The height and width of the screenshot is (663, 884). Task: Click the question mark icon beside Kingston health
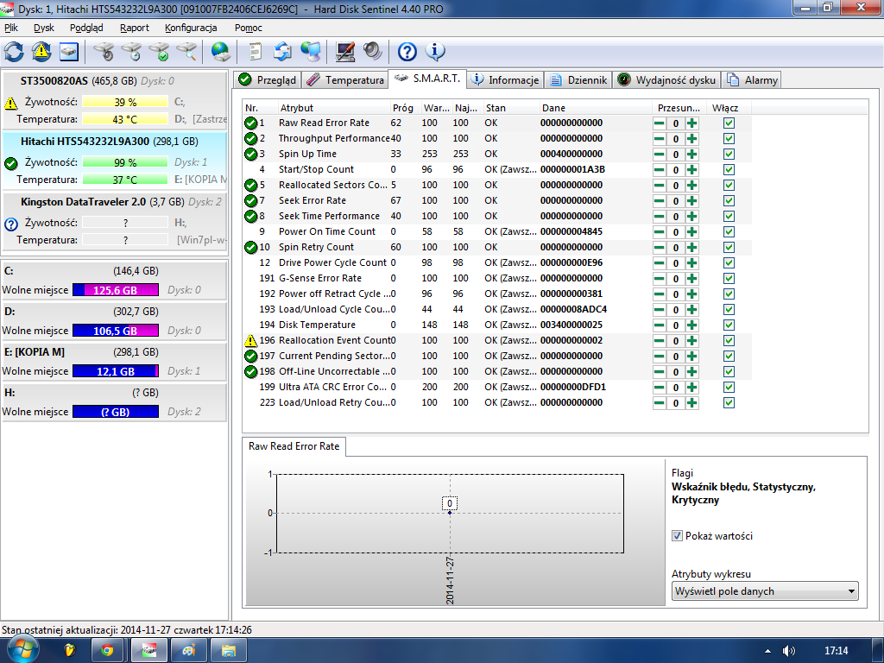(x=10, y=224)
